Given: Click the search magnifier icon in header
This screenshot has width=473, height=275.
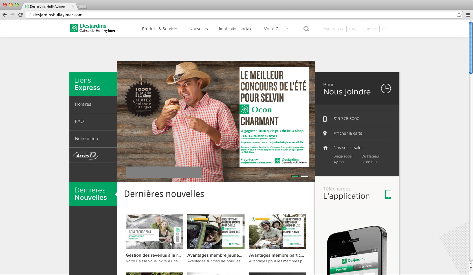Looking at the screenshot, I should [x=306, y=29].
